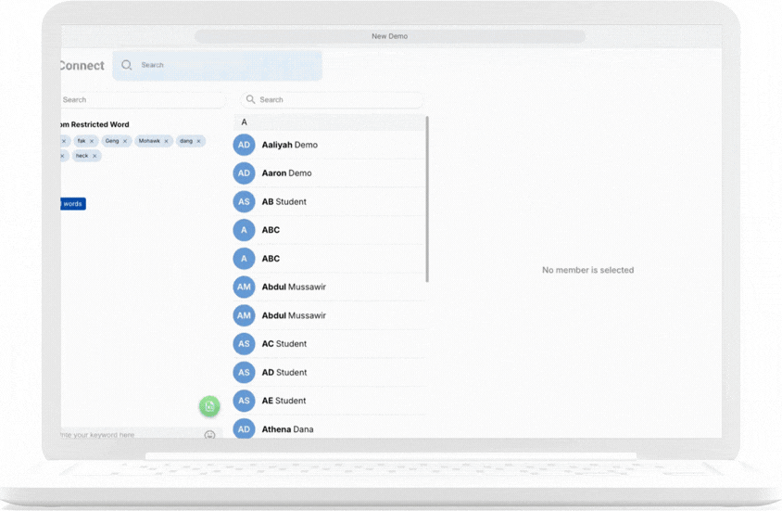The width and height of the screenshot is (782, 511).
Task: Open the emoji picker smiley icon
Action: tap(209, 435)
